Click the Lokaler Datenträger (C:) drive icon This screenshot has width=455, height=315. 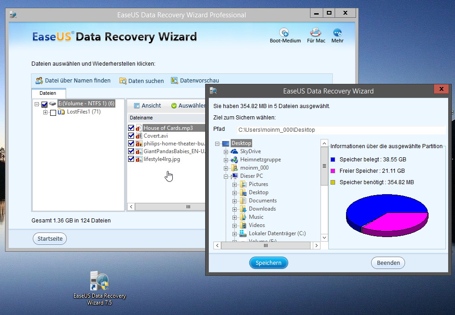point(243,233)
